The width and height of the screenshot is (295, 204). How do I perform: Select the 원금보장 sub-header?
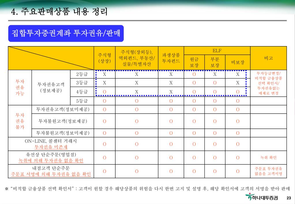[x=194, y=63]
